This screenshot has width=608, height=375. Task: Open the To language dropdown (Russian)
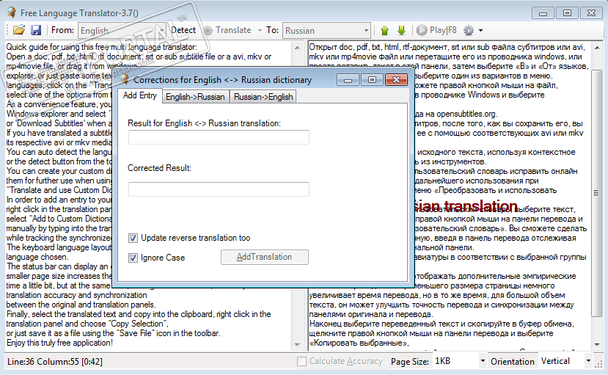click(326, 30)
